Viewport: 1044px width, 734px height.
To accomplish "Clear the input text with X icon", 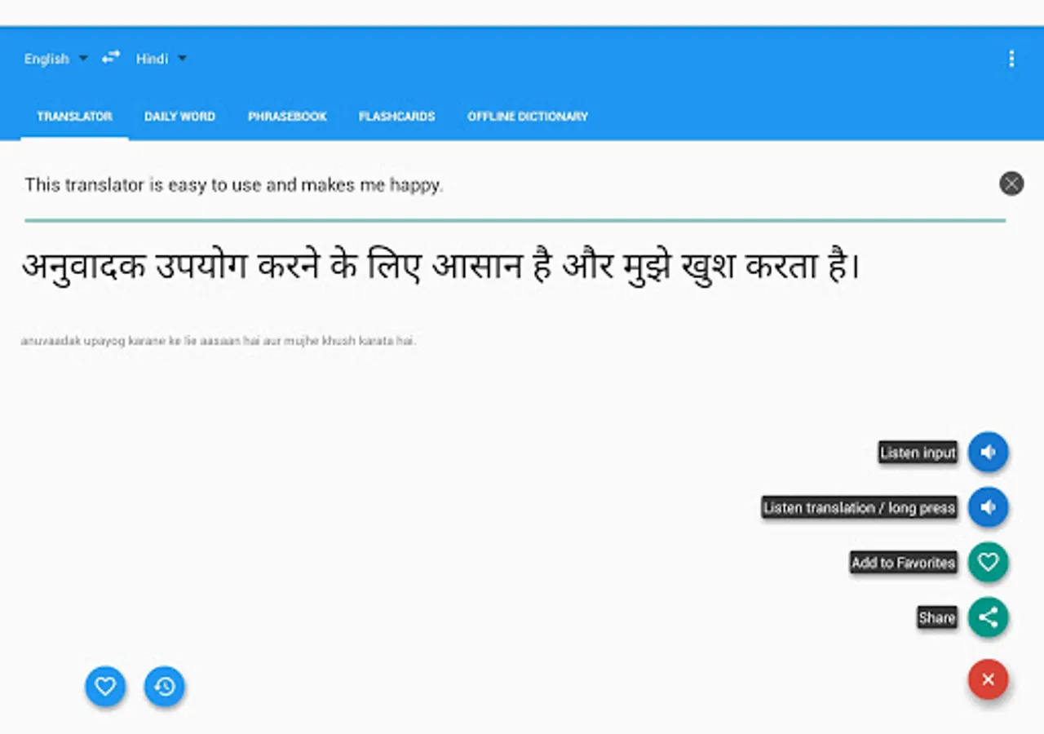I will click(x=1011, y=183).
